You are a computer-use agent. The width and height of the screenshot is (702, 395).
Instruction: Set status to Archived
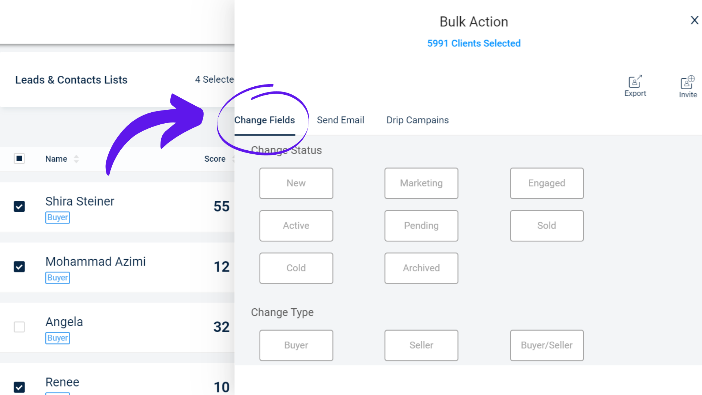tap(421, 268)
